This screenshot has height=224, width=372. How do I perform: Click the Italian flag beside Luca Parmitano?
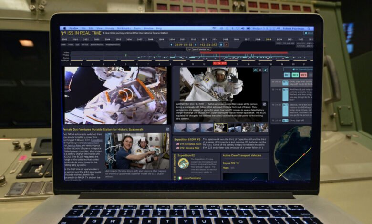pyautogui.click(x=180, y=178)
